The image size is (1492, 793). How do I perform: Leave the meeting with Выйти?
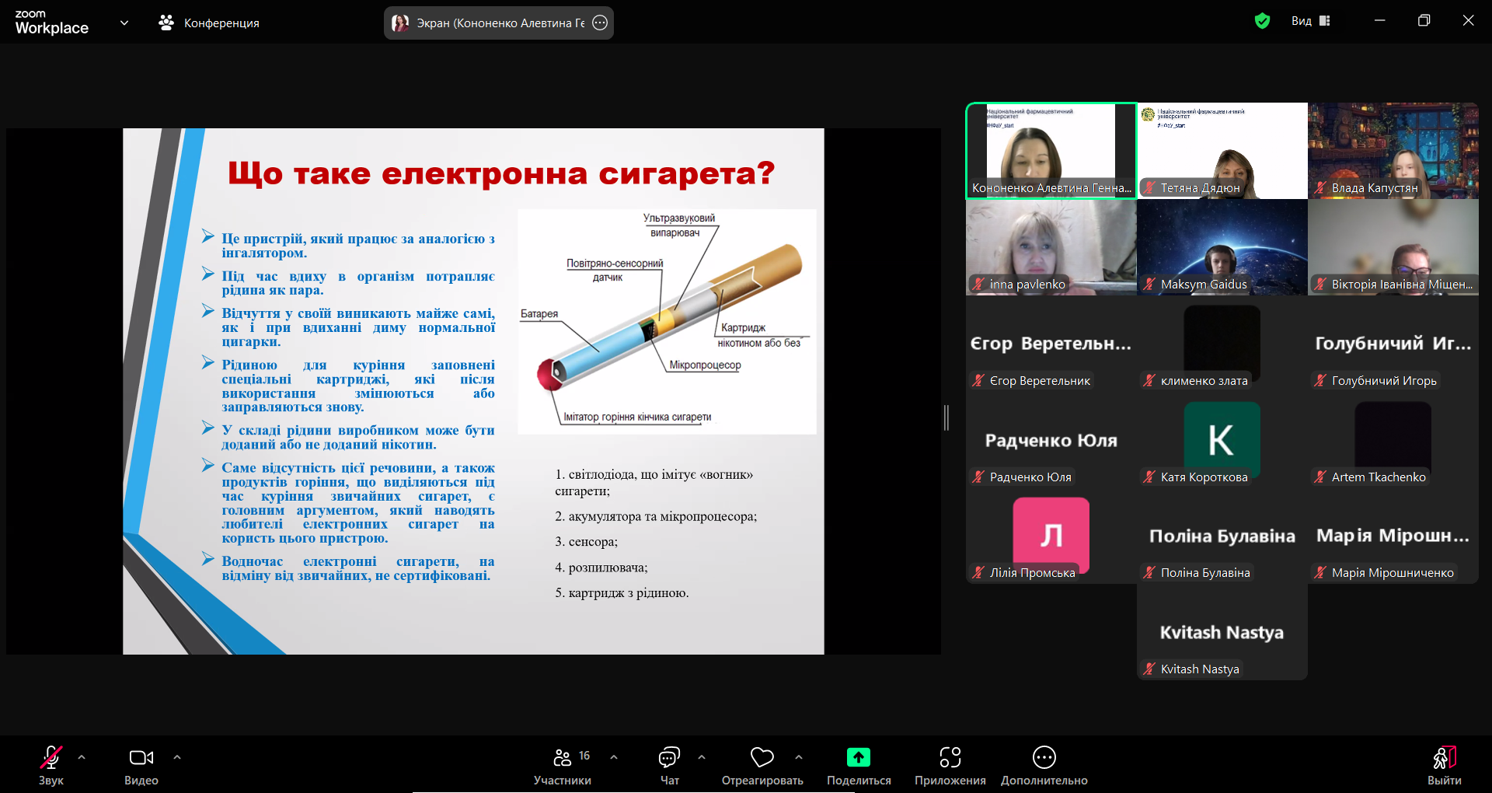(1445, 766)
